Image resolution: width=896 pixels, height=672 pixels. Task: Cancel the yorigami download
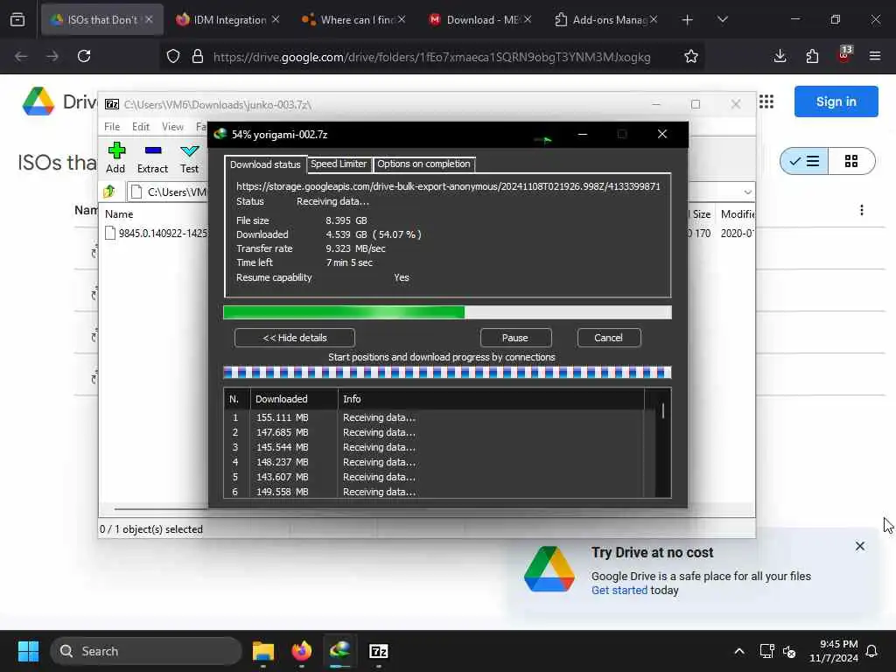609,338
